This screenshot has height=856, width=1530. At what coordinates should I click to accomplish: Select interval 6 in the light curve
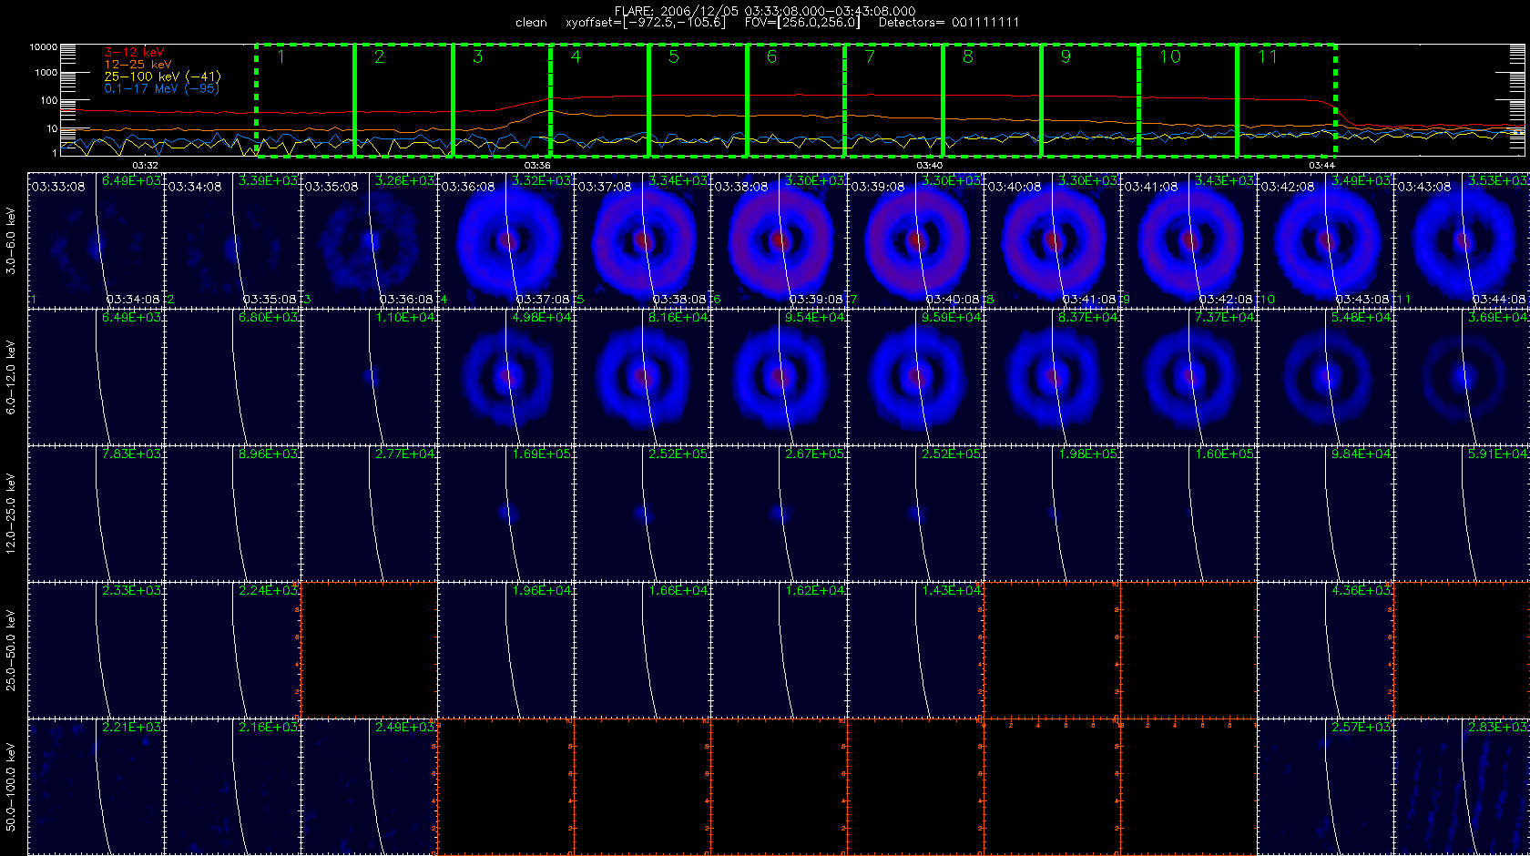point(796,100)
